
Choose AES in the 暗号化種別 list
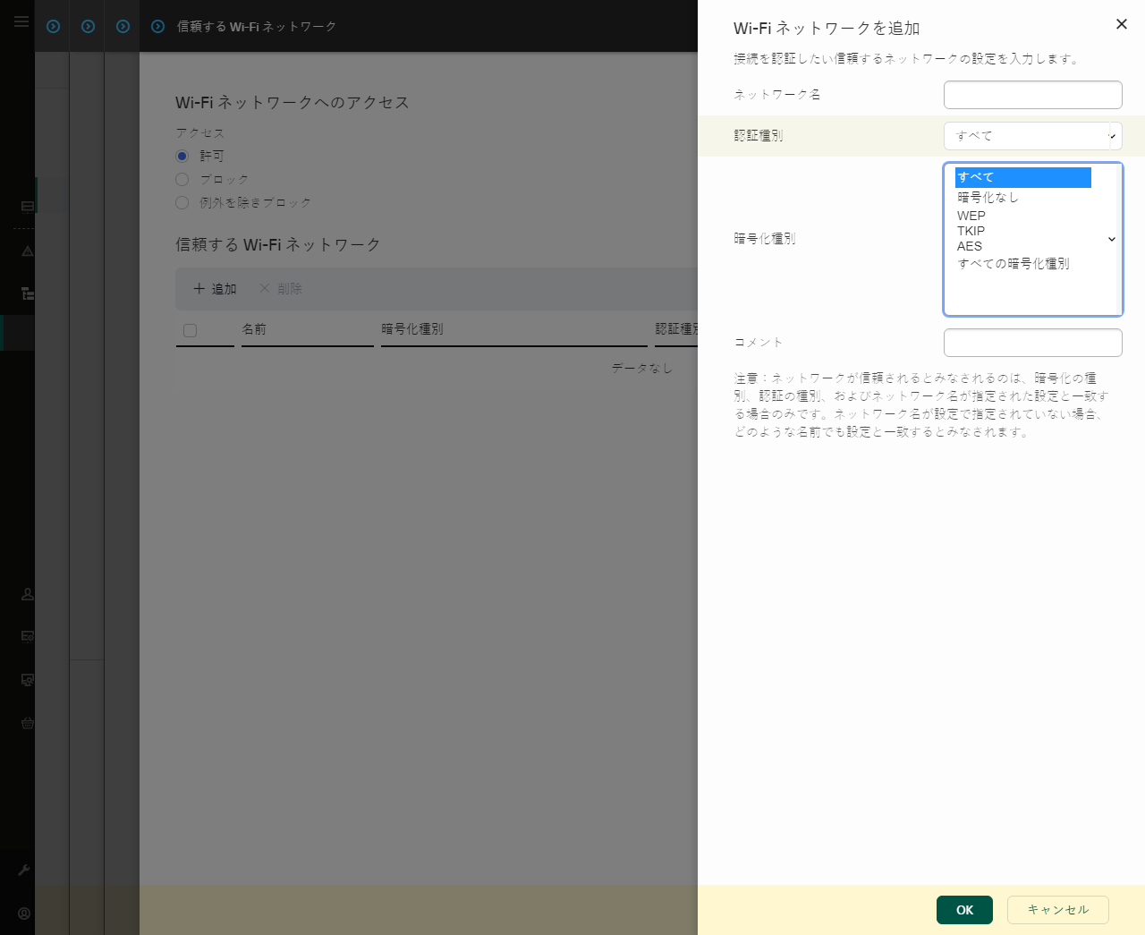tap(971, 246)
